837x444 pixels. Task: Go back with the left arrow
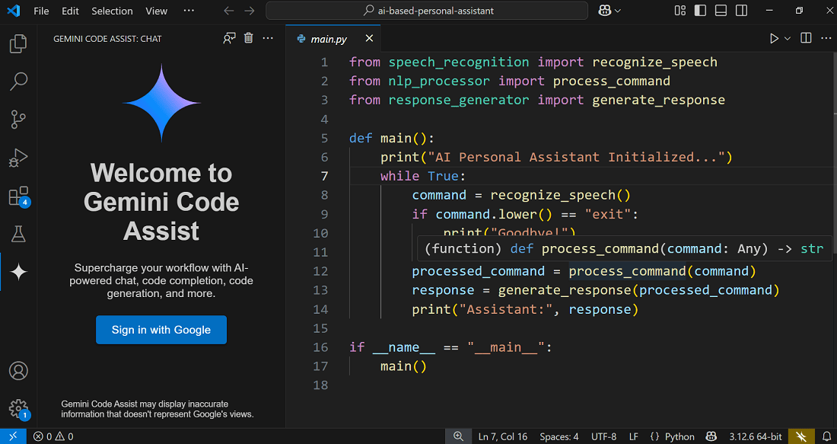click(229, 11)
